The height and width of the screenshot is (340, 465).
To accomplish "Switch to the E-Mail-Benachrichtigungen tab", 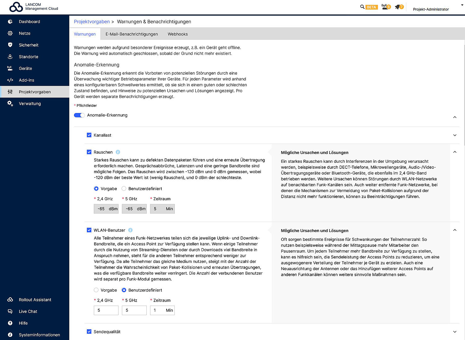I will 132,34.
